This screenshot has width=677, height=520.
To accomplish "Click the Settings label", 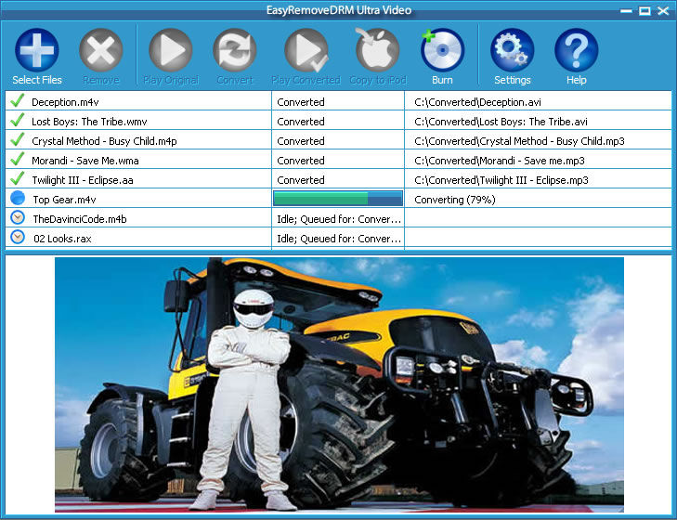I will tap(513, 81).
